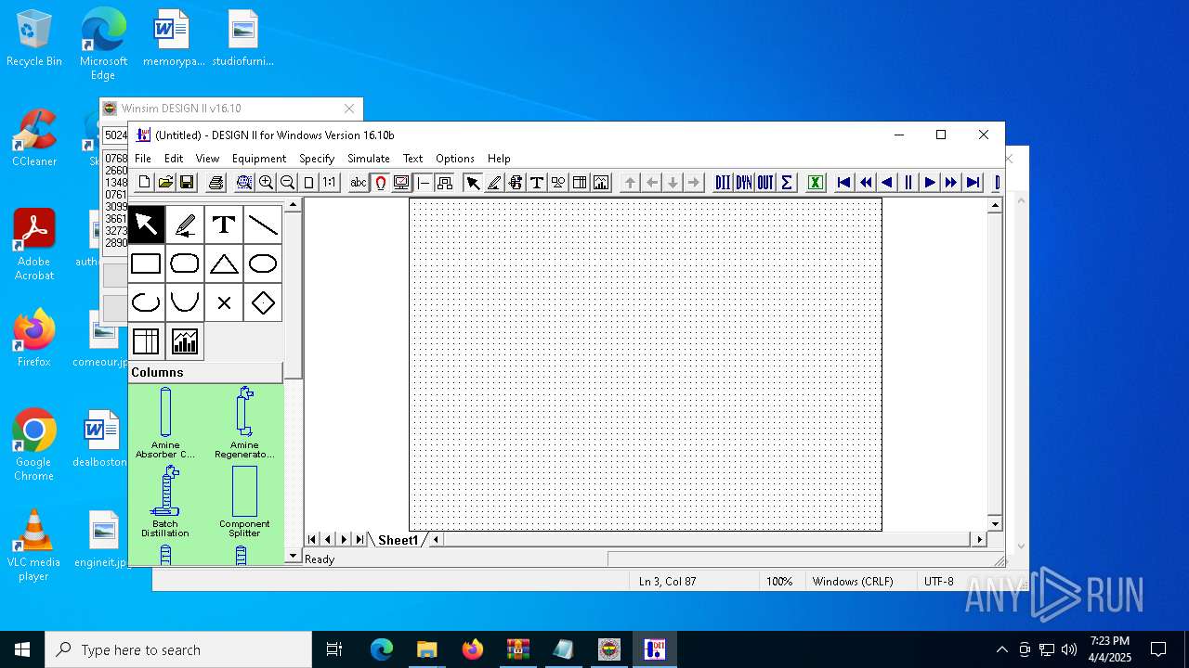The height and width of the screenshot is (668, 1189).
Task: Click the 1:1 actual size icon
Action: pyautogui.click(x=330, y=183)
